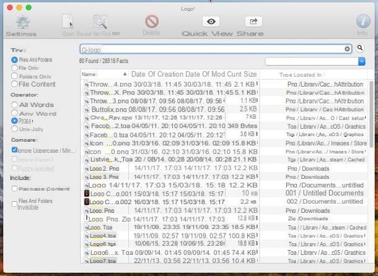This screenshot has width=378, height=276.
Task: Select Icon ...0.png row dated 02:10
Action: click(224, 152)
